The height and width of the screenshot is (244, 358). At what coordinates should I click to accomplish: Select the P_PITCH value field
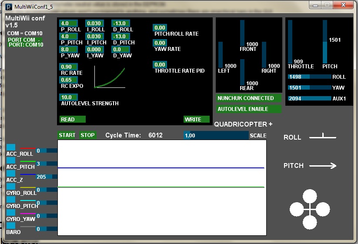(x=68, y=36)
